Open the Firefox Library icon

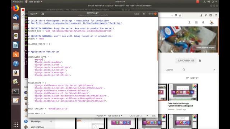(206, 15)
